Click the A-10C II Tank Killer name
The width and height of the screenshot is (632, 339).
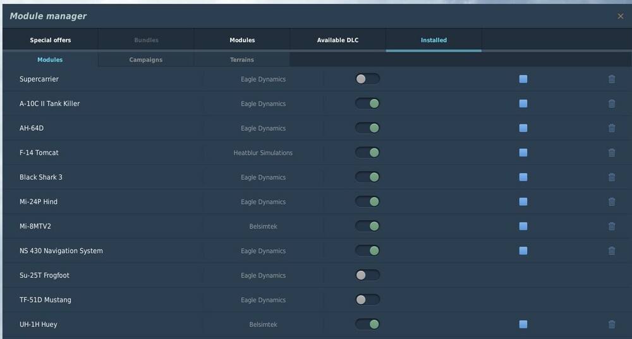[x=49, y=104]
